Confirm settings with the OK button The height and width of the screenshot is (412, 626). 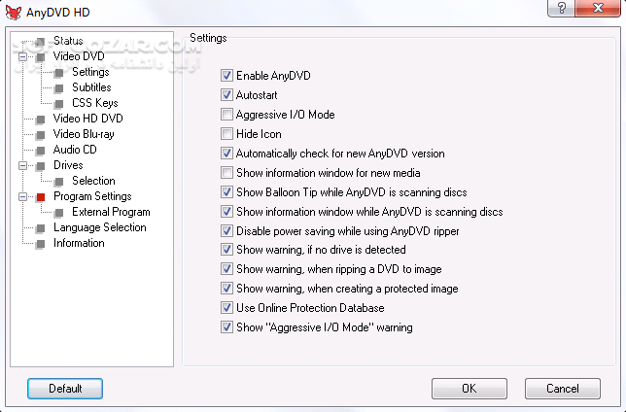pos(469,389)
